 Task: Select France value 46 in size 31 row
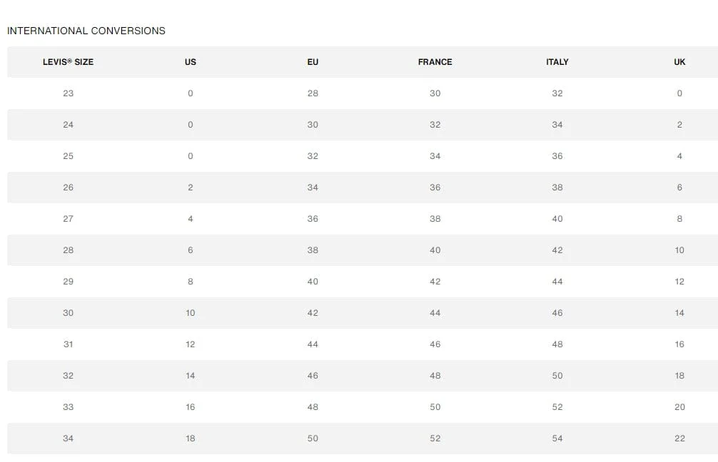pyautogui.click(x=435, y=344)
